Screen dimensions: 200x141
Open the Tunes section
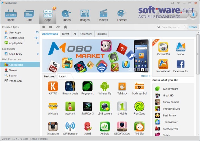point(66,16)
